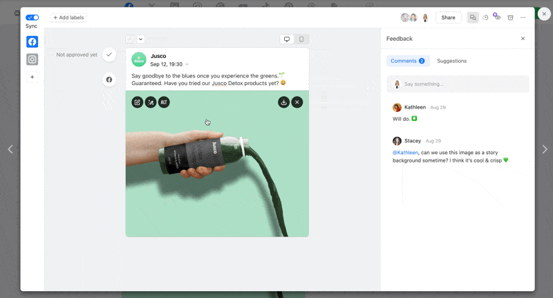Viewport: 553px width, 298px height.
Task: Click Stacey's name in comments
Action: pyautogui.click(x=413, y=141)
